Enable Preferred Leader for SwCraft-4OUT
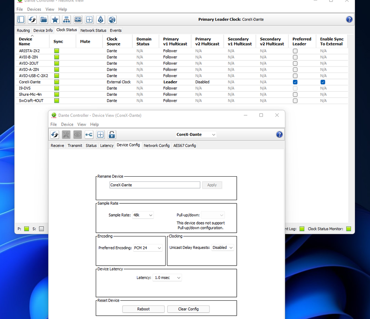 295,100
